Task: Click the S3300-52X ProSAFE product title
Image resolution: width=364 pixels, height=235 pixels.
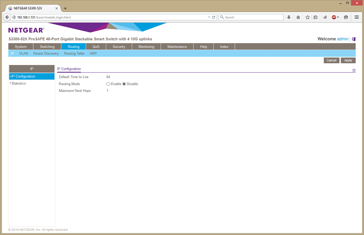Action: click(81, 39)
